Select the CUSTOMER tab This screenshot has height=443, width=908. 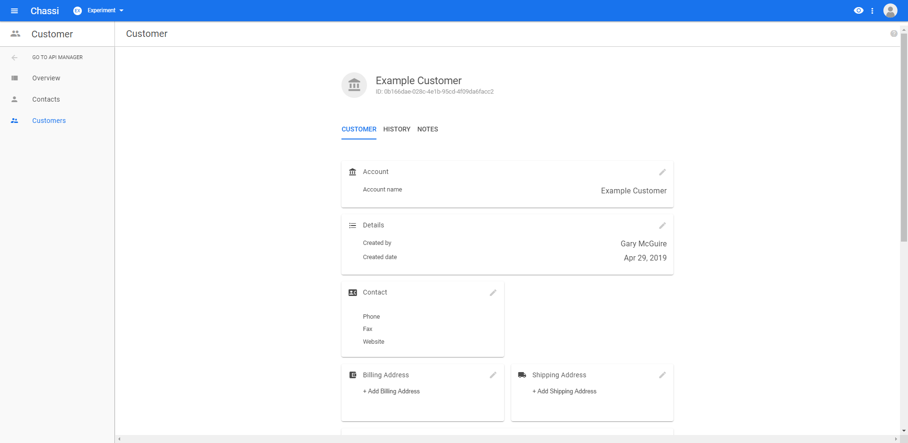(359, 129)
